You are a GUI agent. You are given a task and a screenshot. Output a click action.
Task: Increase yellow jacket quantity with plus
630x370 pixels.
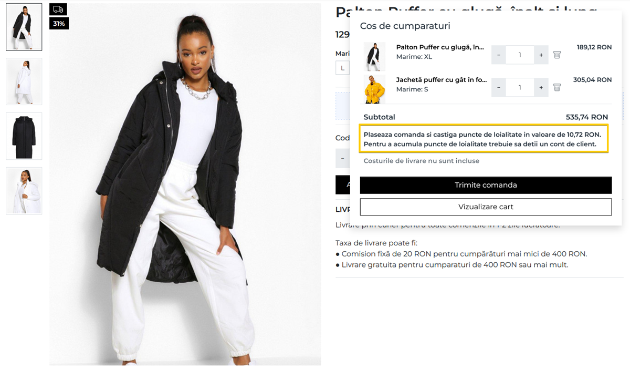[x=541, y=87]
